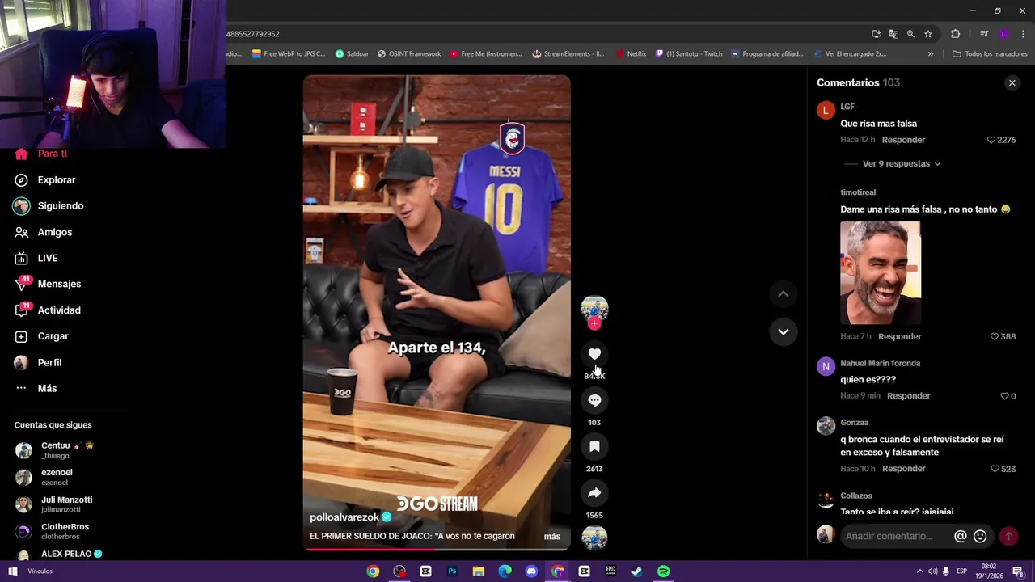This screenshot has height=582, width=1035.
Task: Open the emoji picker in comment box
Action: point(980,536)
